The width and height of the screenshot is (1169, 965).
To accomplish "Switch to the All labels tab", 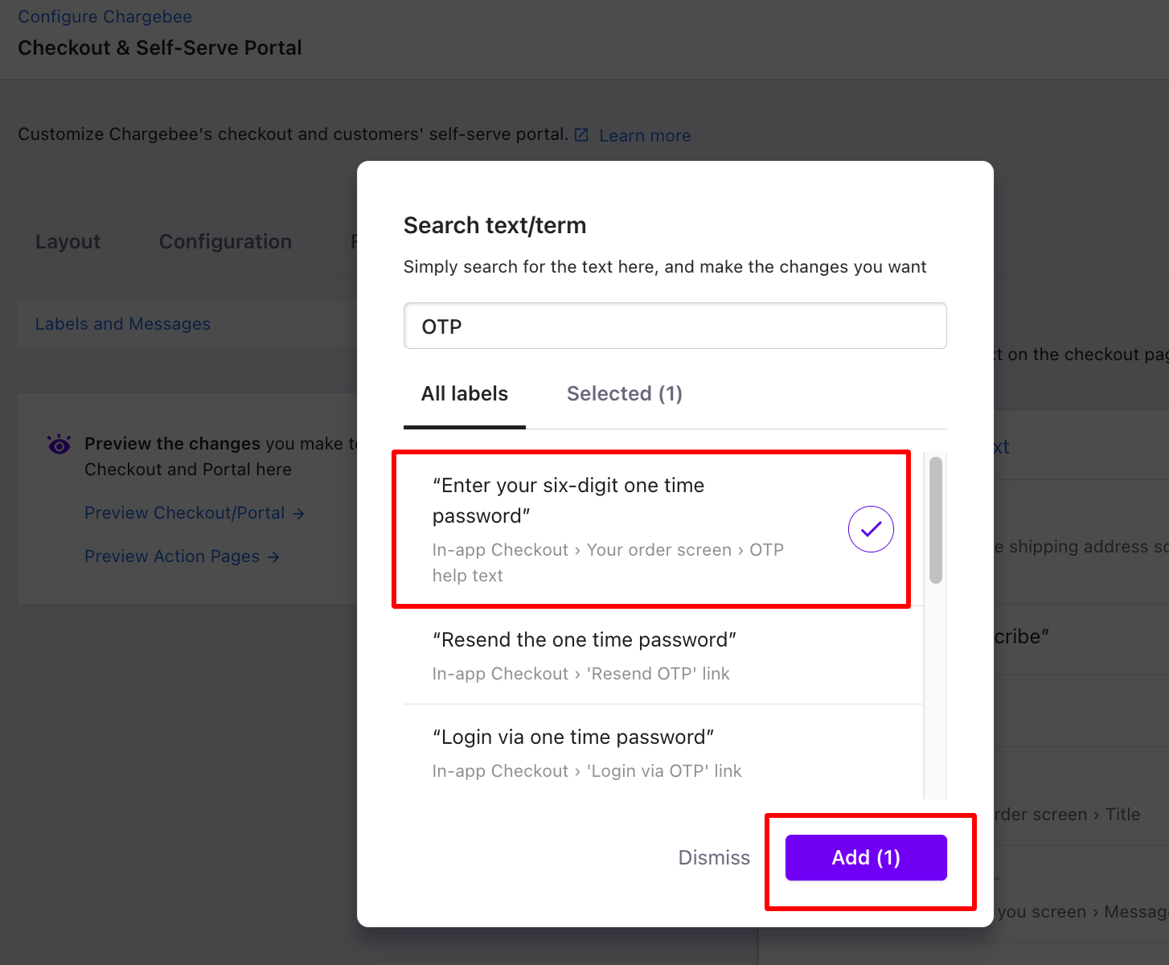I will click(x=465, y=394).
